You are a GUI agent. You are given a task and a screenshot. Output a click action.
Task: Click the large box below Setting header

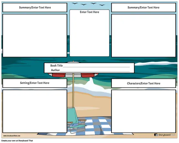click(35, 111)
